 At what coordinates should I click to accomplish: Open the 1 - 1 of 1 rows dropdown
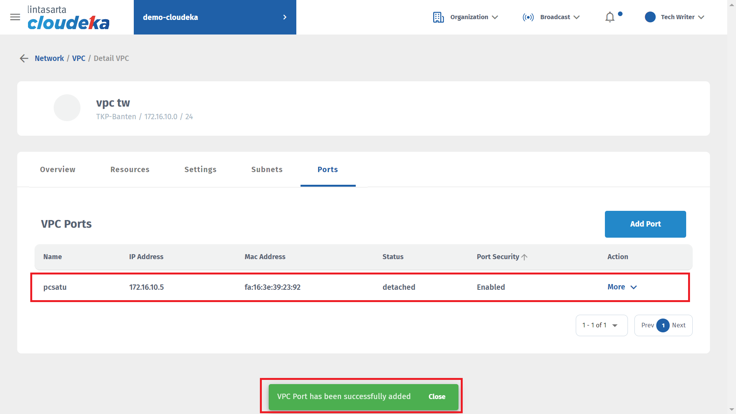601,325
